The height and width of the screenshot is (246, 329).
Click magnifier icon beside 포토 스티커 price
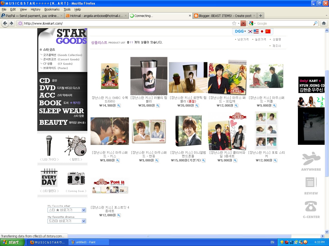[275, 160]
